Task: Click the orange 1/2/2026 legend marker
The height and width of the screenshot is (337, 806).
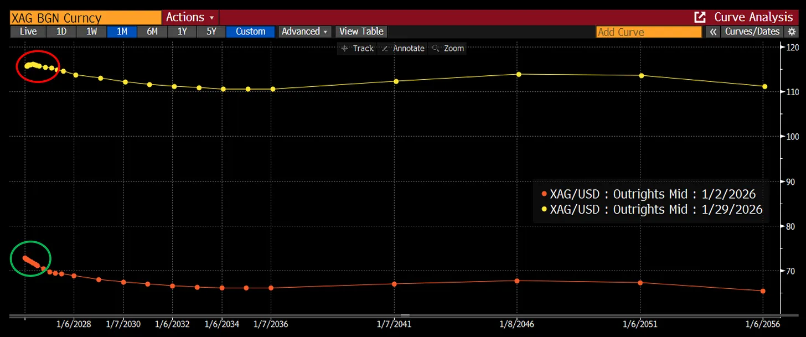Action: point(544,194)
